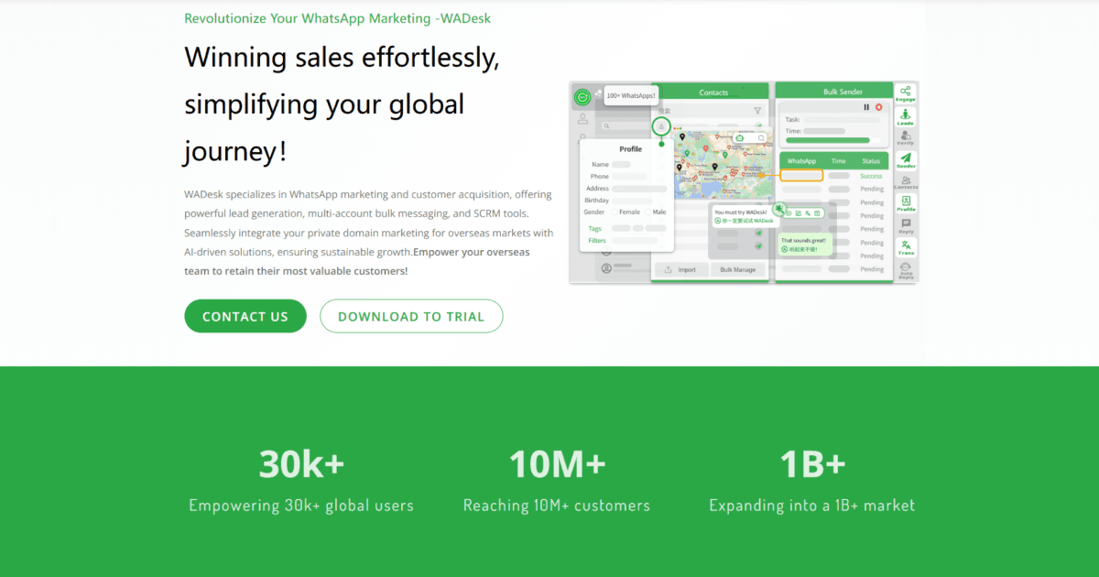Click the 'That sounds great!' reply bubble
1099x577 pixels.
[805, 245]
